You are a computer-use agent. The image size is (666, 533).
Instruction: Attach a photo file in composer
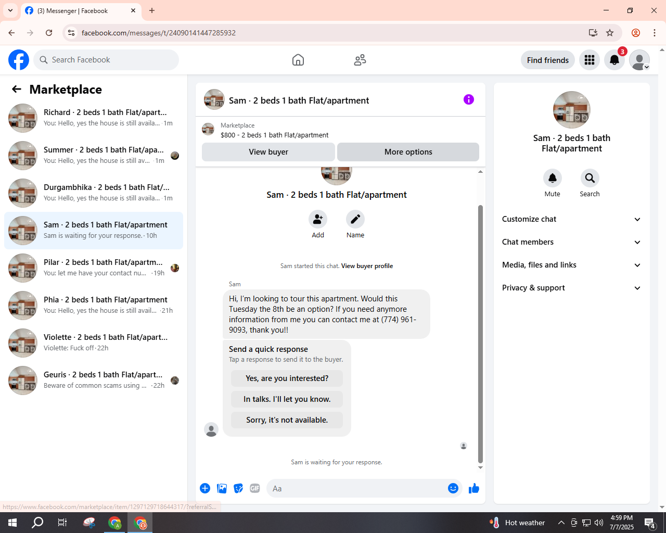[x=222, y=488]
